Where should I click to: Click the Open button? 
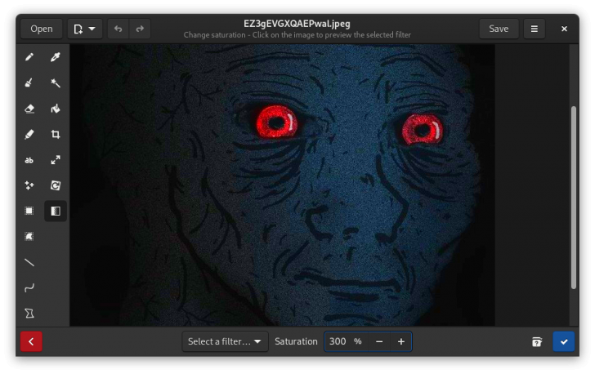pos(42,29)
